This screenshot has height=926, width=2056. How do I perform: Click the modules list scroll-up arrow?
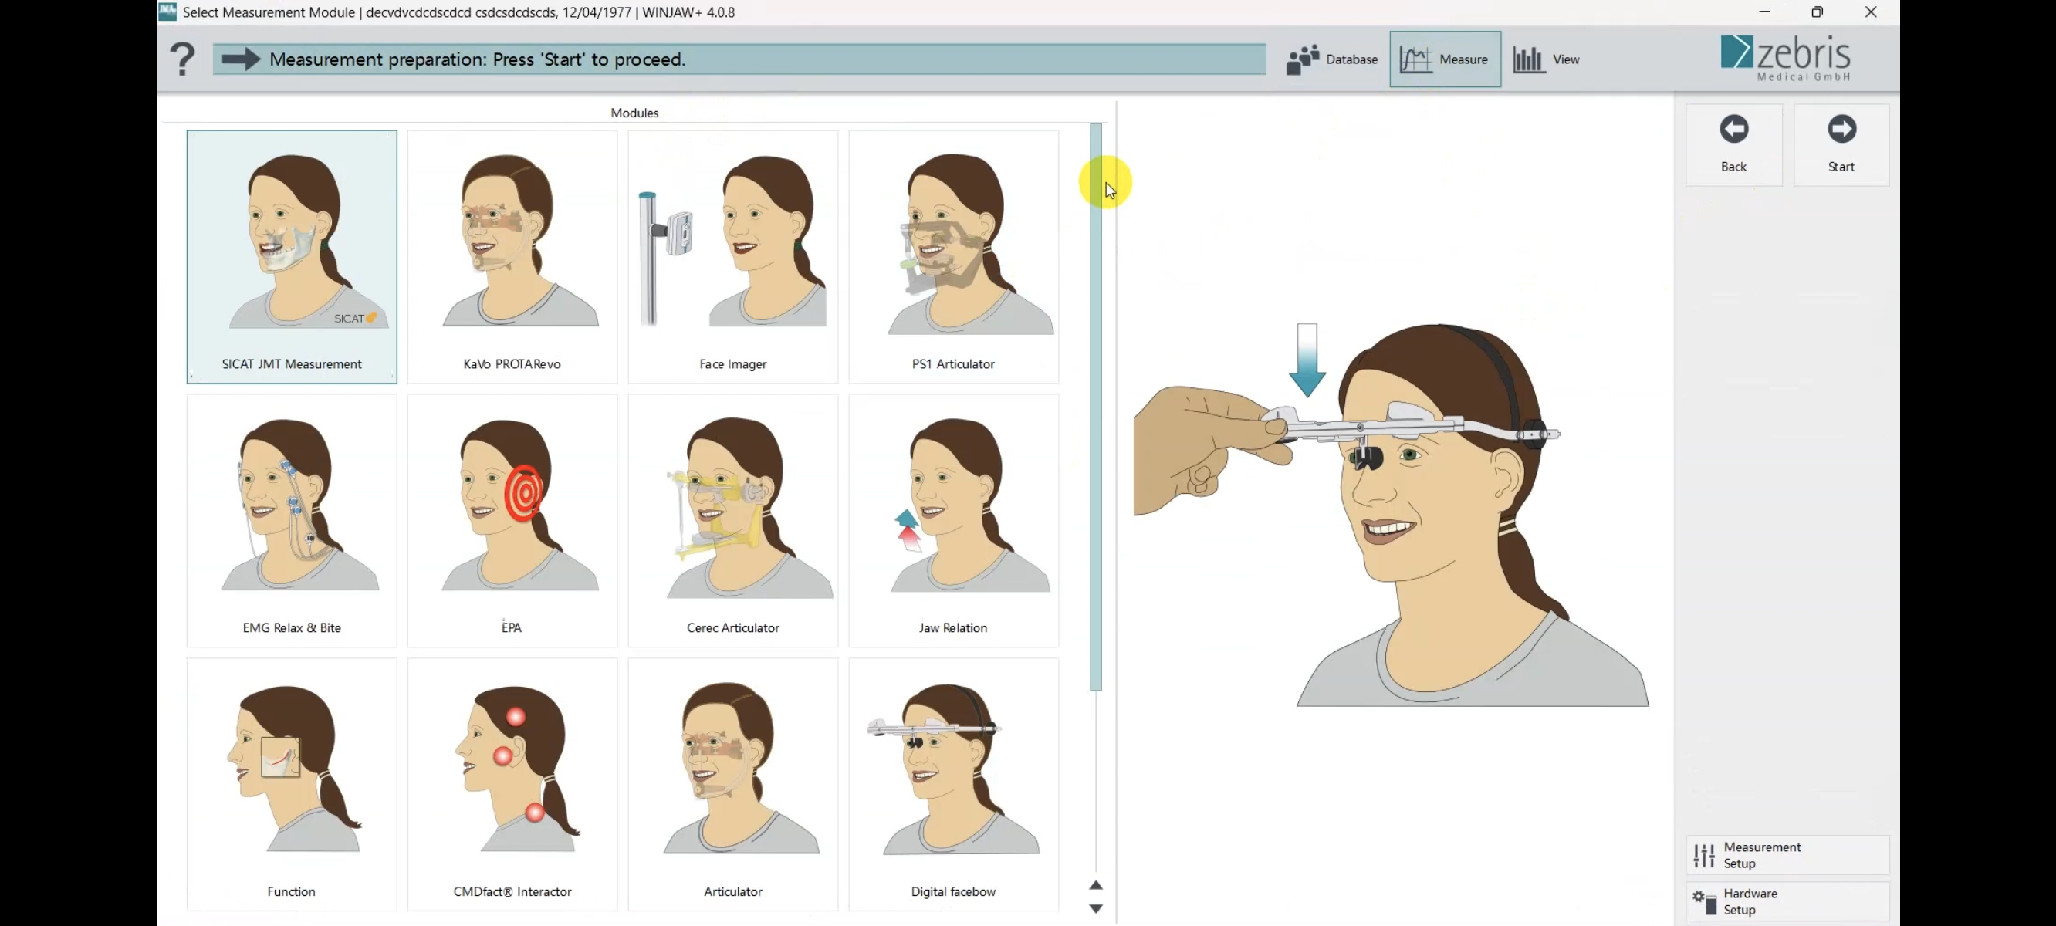1096,885
